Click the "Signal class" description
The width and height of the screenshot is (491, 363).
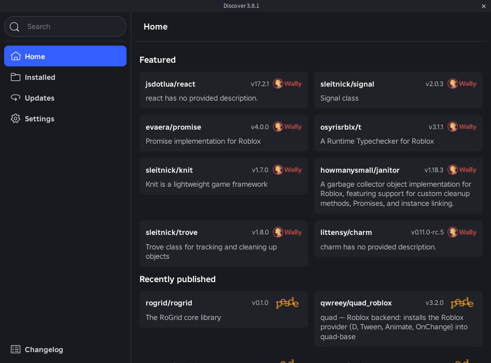pyautogui.click(x=340, y=98)
